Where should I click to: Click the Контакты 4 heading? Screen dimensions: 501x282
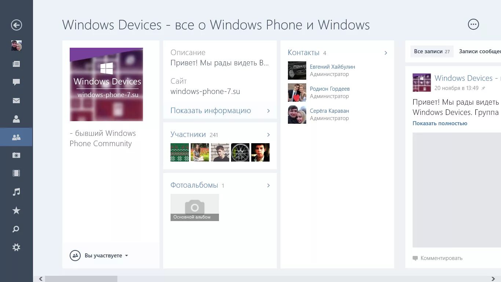(307, 53)
